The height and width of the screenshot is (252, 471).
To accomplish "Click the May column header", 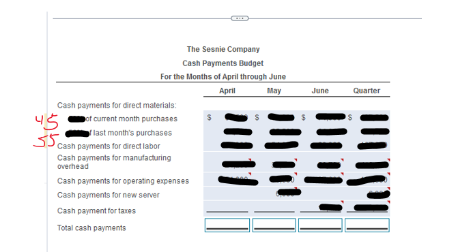I will tap(274, 91).
